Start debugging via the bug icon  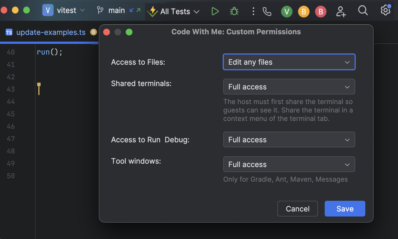pyautogui.click(x=234, y=11)
